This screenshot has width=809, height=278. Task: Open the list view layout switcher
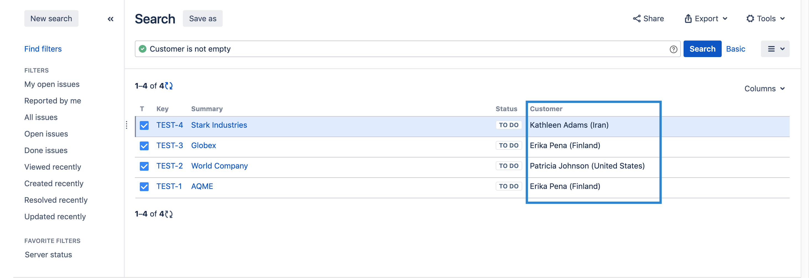coord(775,49)
